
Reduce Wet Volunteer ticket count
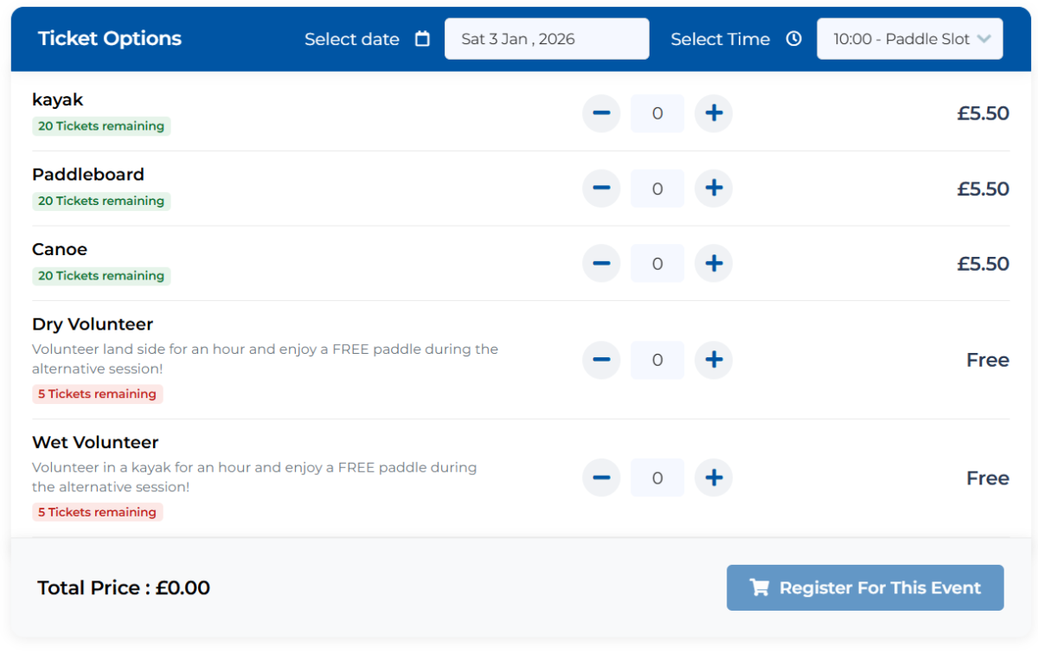[x=601, y=477]
